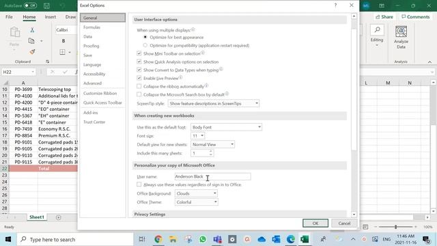Click the Windows taskbar search box
This screenshot has width=437, height=246.
pos(76,239)
